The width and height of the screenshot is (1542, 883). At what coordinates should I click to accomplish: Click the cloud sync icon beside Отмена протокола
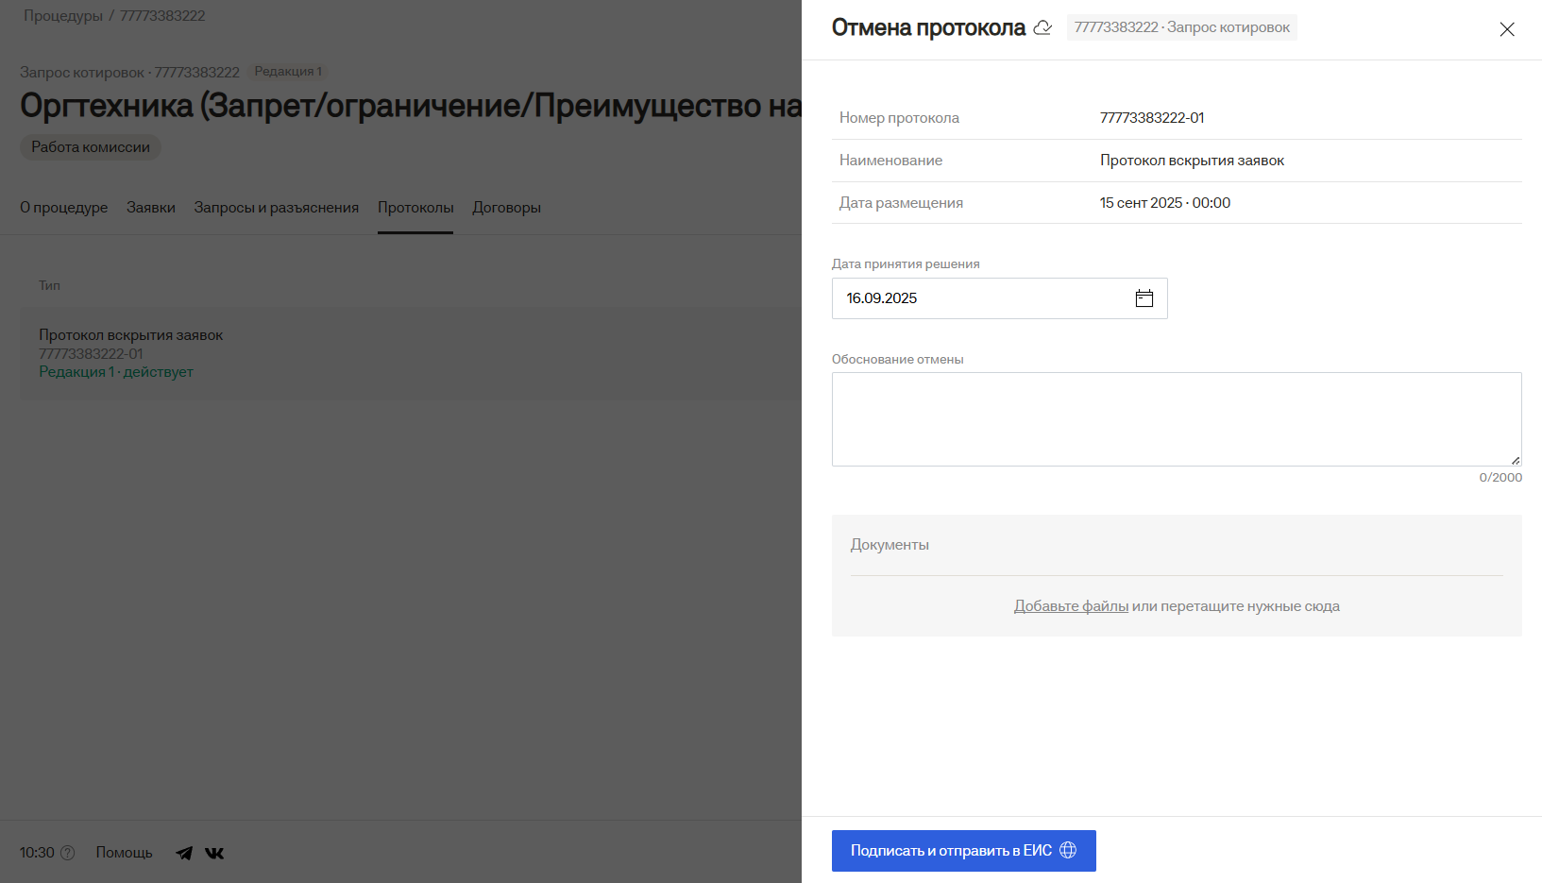click(1042, 27)
